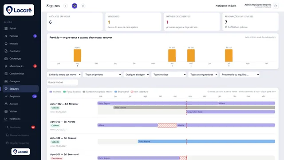The image size is (284, 160).
Task: Click the Descoberto status badge for Apto 501
Action: (57, 158)
